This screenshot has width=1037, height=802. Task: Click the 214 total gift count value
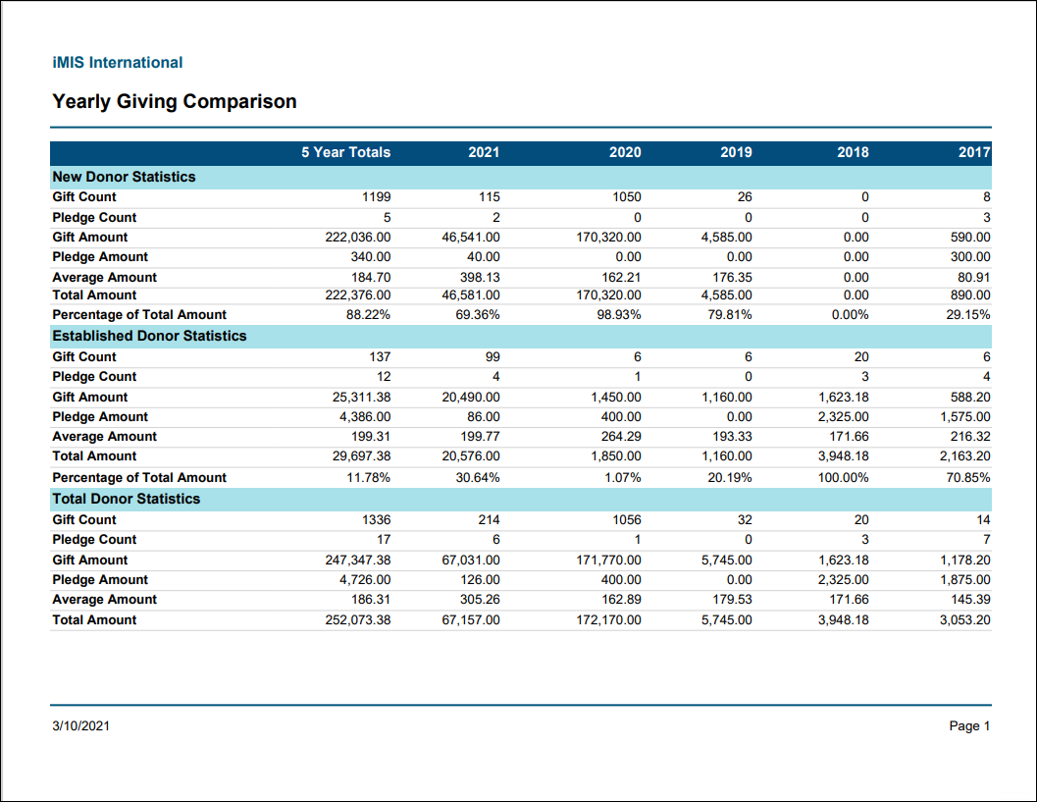[490, 519]
